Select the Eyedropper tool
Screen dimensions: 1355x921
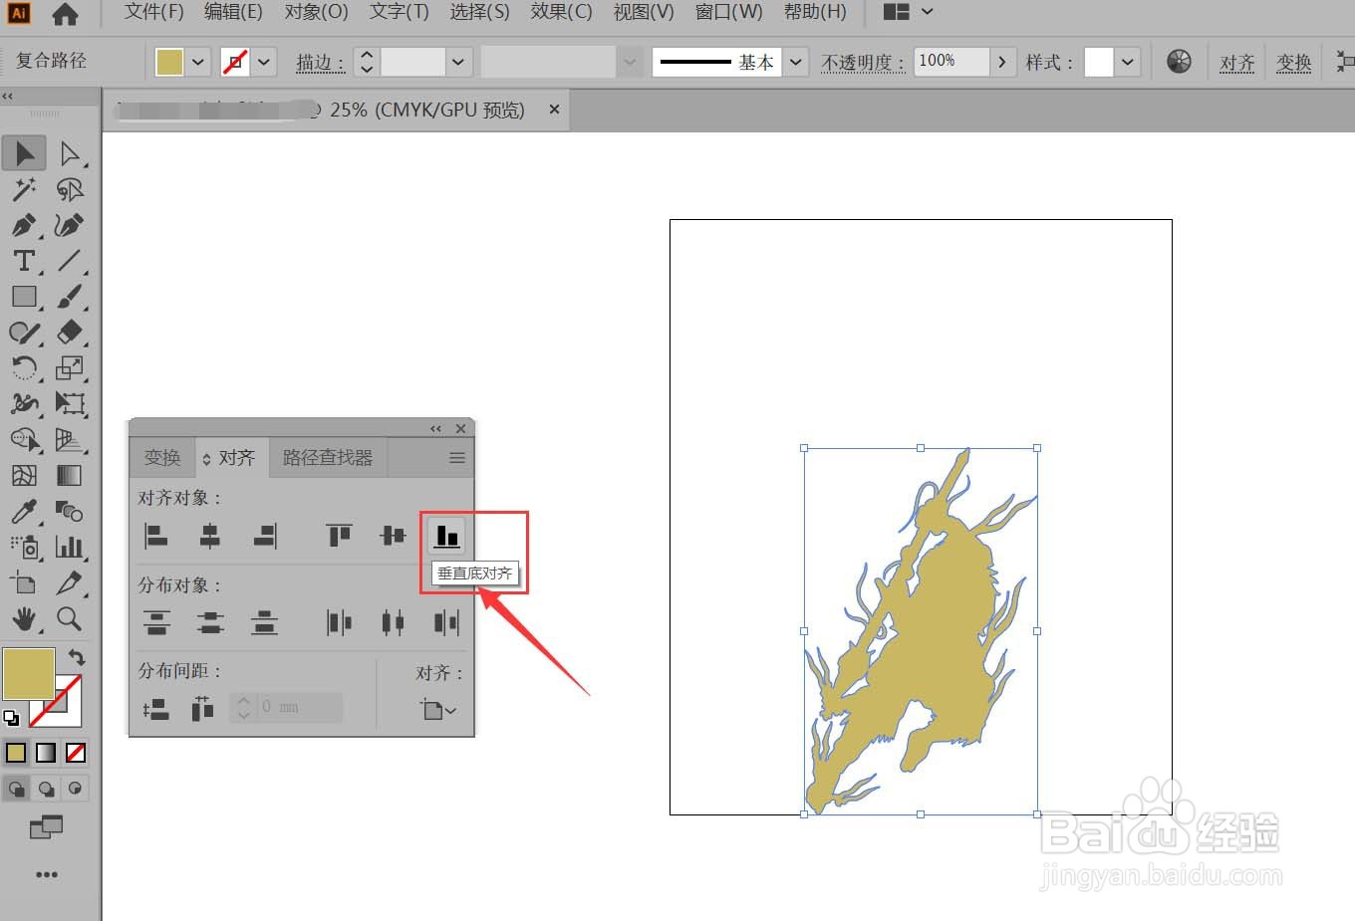pyautogui.click(x=24, y=512)
